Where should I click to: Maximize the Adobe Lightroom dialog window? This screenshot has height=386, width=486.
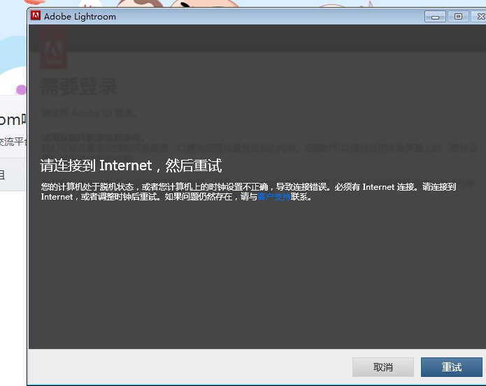[458, 17]
